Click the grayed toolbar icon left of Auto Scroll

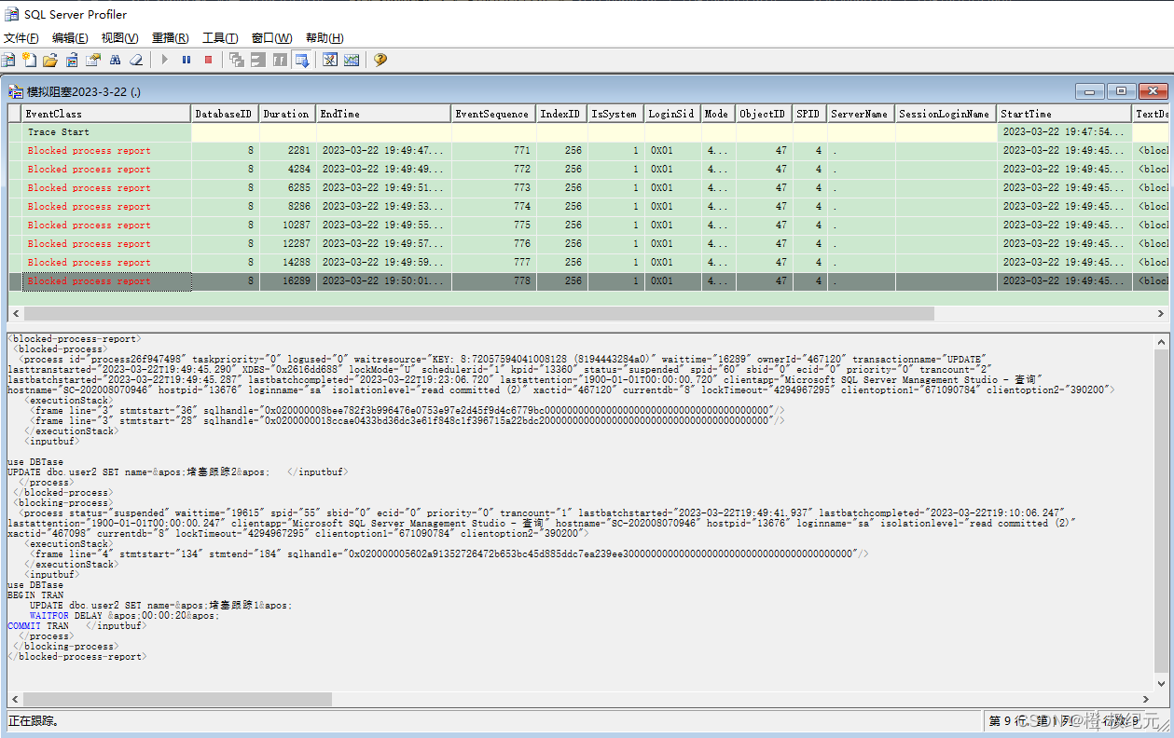[280, 60]
